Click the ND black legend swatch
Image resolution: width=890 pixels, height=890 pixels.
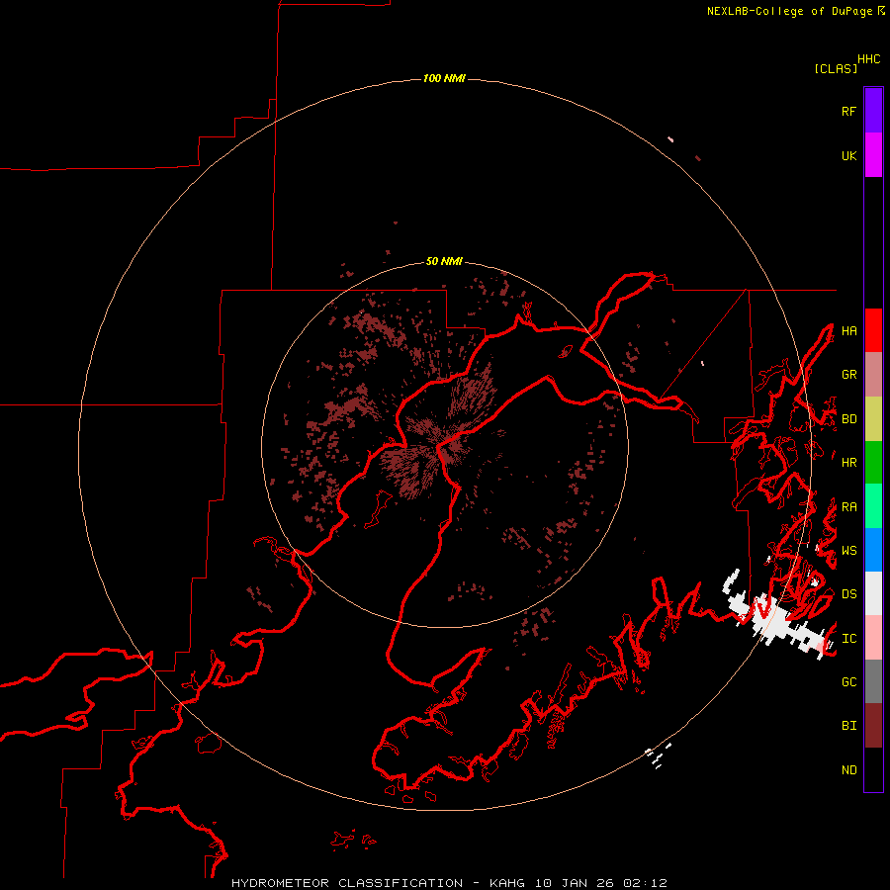click(x=873, y=769)
